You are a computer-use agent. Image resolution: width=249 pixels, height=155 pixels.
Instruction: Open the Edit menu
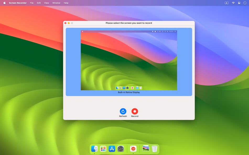pyautogui.click(x=39, y=3)
